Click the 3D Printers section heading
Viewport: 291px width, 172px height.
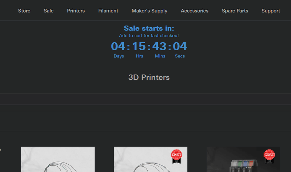click(149, 77)
